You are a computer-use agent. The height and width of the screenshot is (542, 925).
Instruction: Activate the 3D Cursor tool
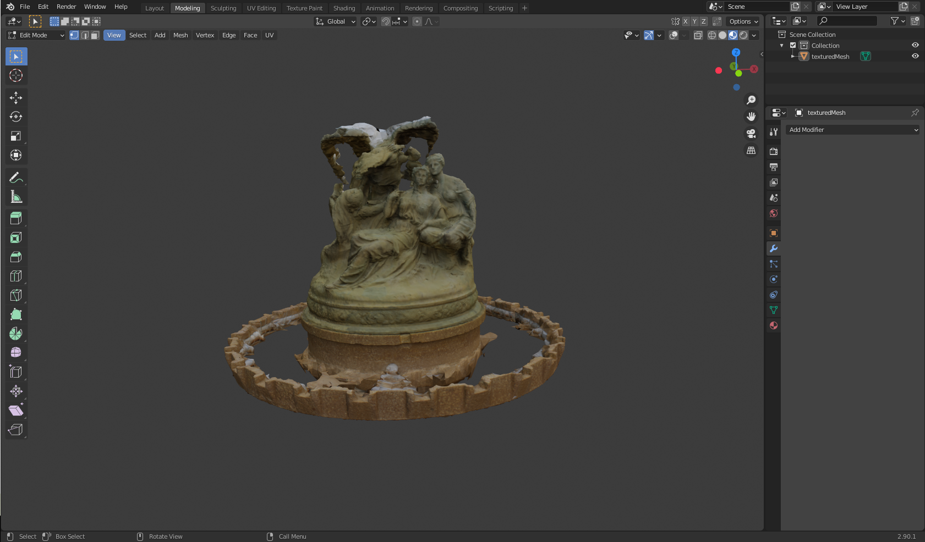click(x=16, y=75)
